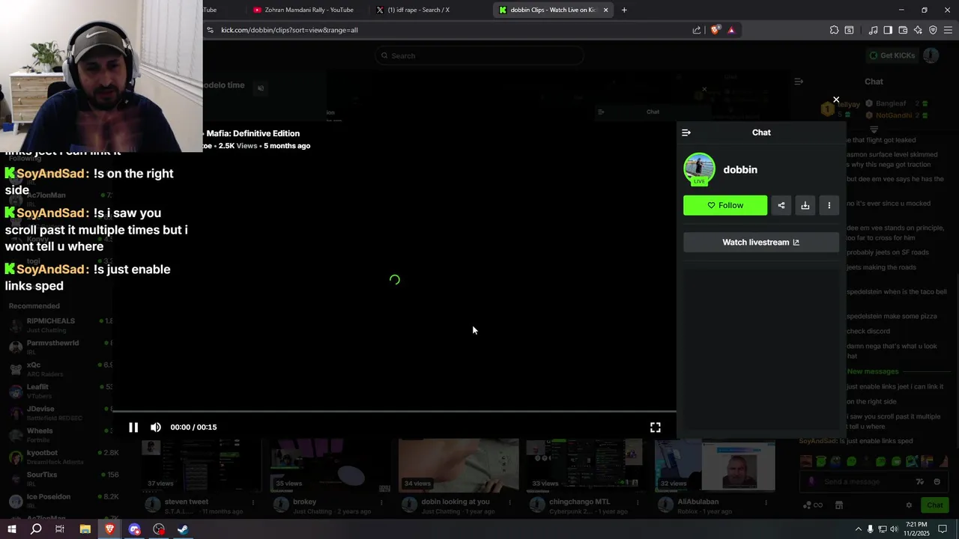Image resolution: width=959 pixels, height=539 pixels.
Task: Open dobin looking at you clip thumbnail
Action: (x=459, y=466)
